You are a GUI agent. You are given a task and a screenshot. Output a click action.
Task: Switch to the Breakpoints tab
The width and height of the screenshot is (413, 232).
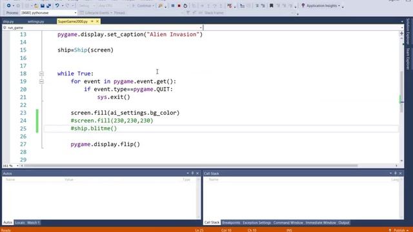point(231,223)
